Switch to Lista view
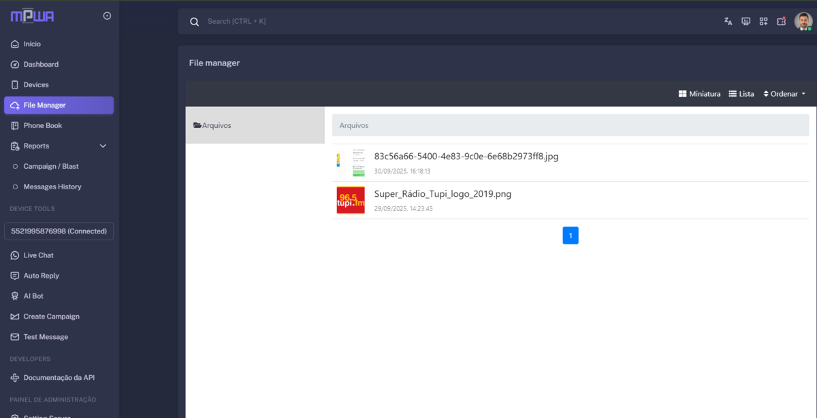Image resolution: width=817 pixels, height=418 pixels. 741,94
